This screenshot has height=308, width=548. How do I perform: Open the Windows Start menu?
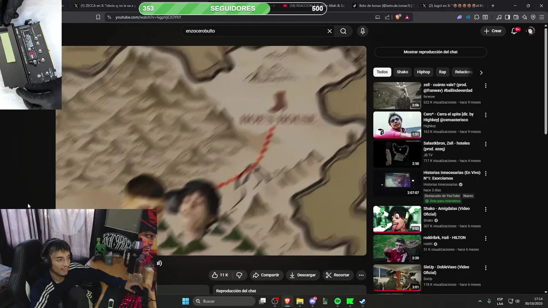[185, 301]
